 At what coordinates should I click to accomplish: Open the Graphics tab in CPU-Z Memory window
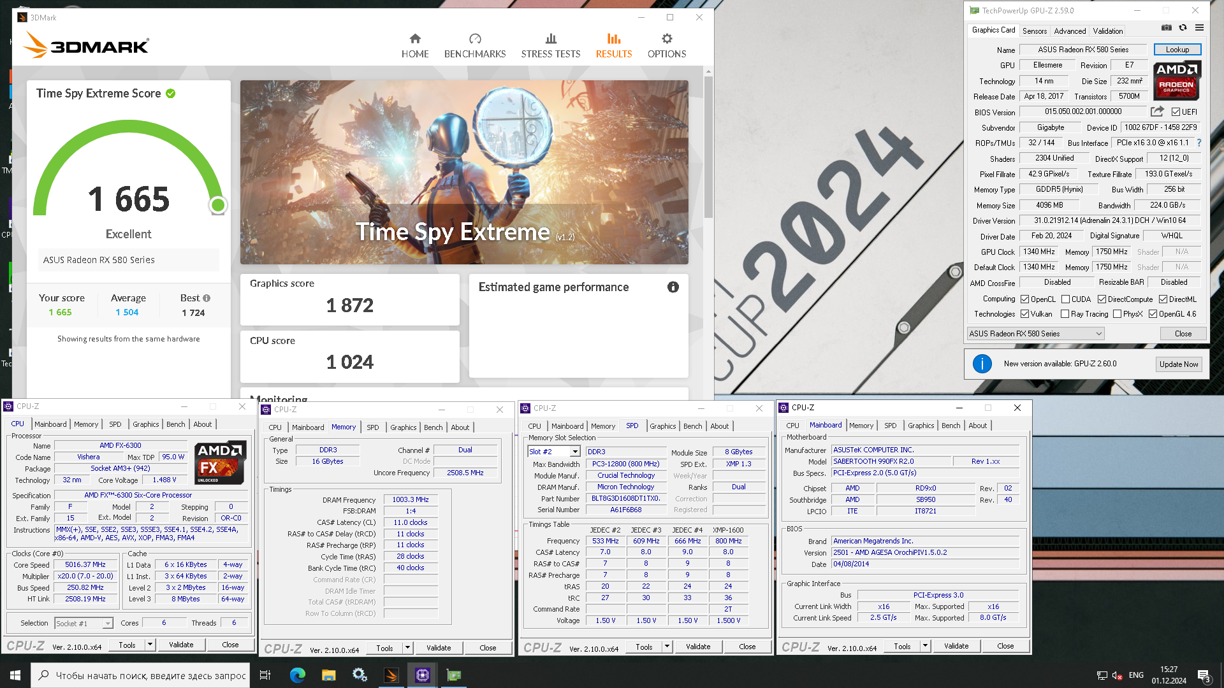[404, 427]
